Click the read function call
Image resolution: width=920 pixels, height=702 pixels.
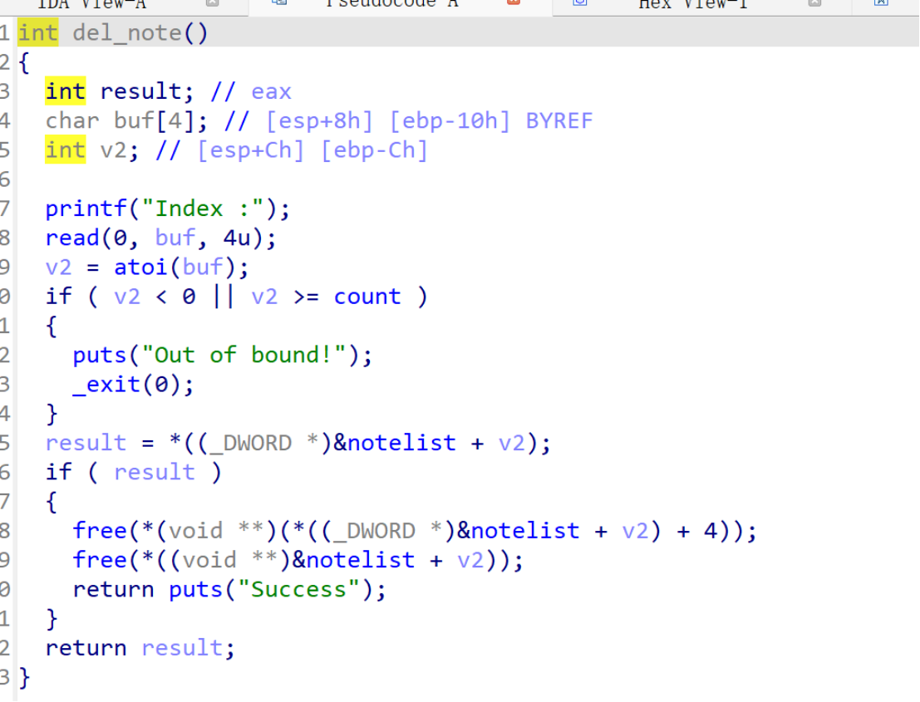[71, 238]
